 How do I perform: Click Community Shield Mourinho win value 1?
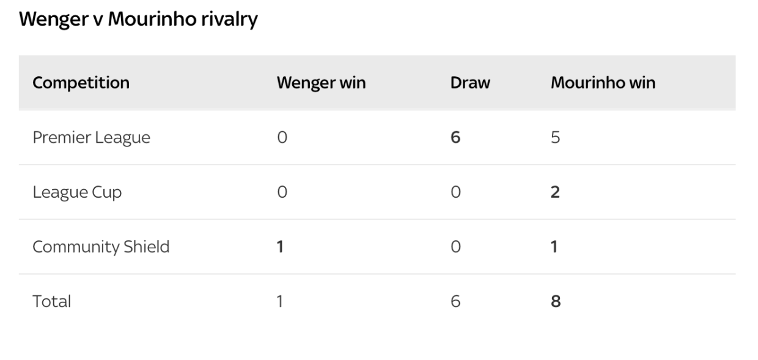pos(555,247)
